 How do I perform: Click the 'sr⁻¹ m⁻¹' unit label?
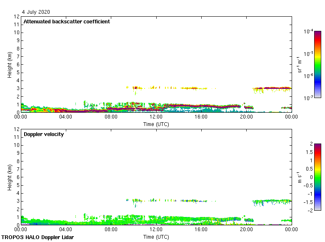pos(300,64)
